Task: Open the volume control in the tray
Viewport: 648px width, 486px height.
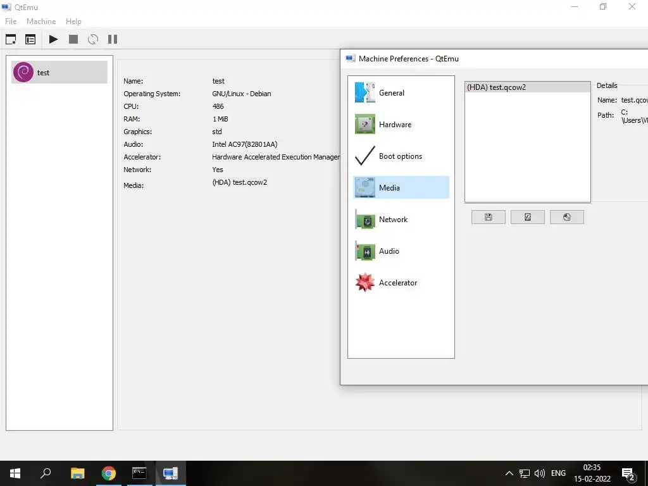Action: [x=539, y=473]
